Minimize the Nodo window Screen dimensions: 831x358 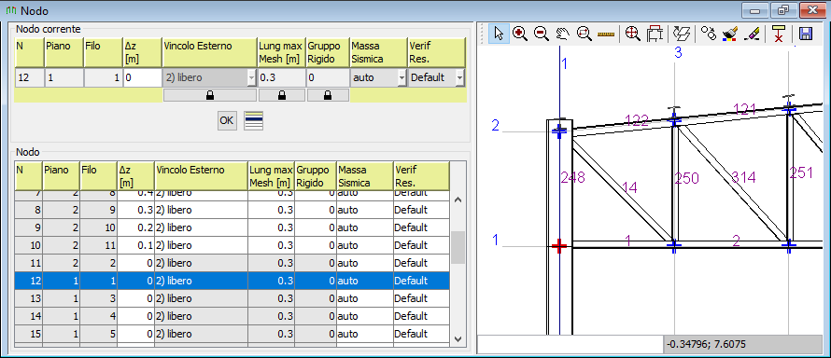[754, 9]
